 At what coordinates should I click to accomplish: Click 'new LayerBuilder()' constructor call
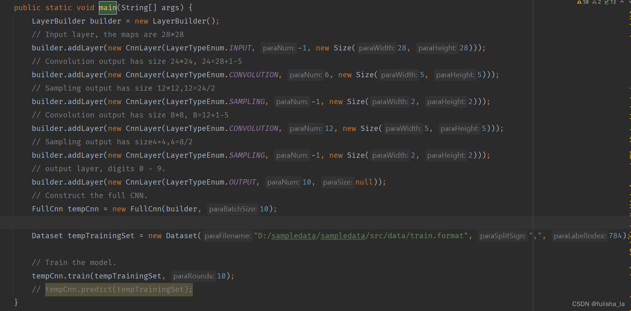click(x=175, y=21)
